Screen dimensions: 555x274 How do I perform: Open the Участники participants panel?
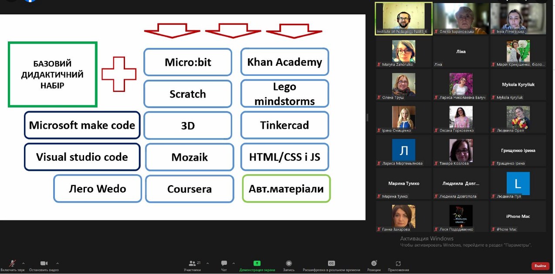(192, 264)
